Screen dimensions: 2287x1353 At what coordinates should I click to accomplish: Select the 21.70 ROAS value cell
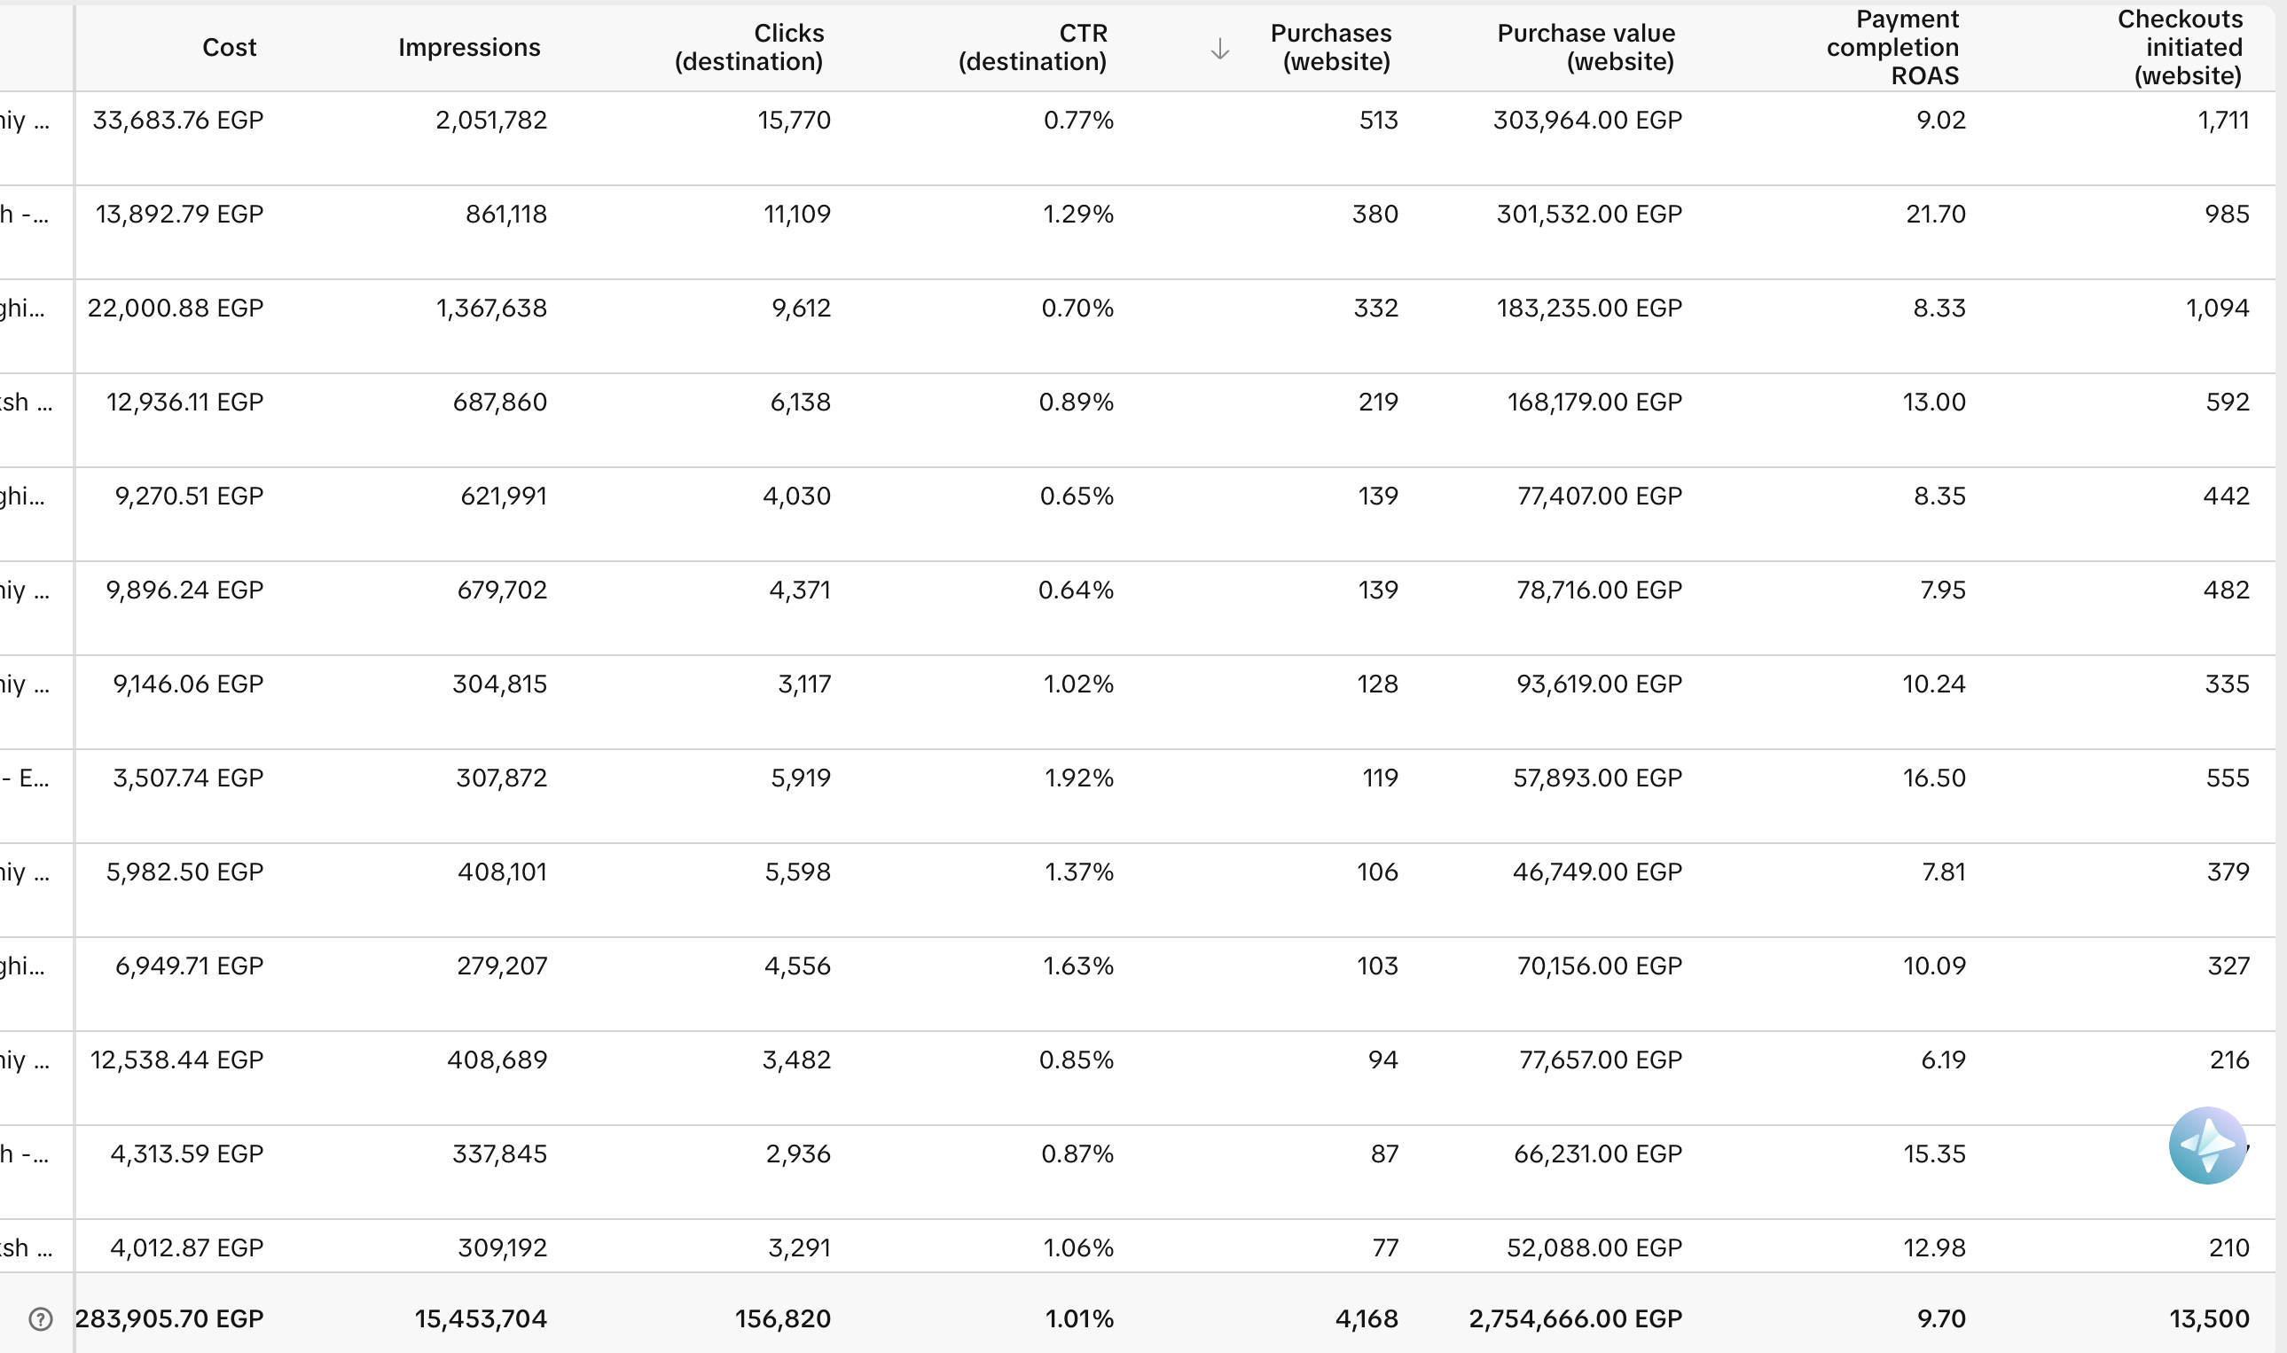click(1935, 215)
